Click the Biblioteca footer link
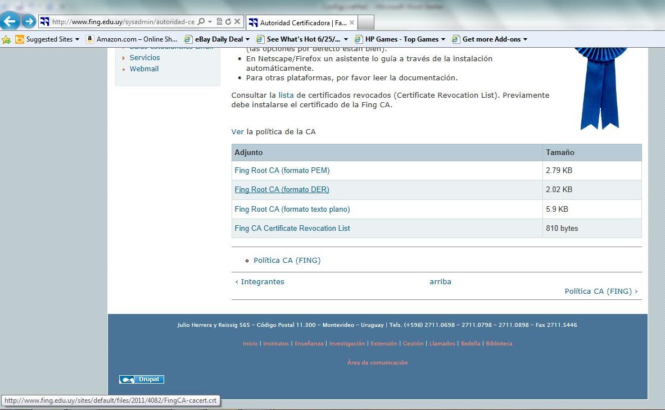 499,343
